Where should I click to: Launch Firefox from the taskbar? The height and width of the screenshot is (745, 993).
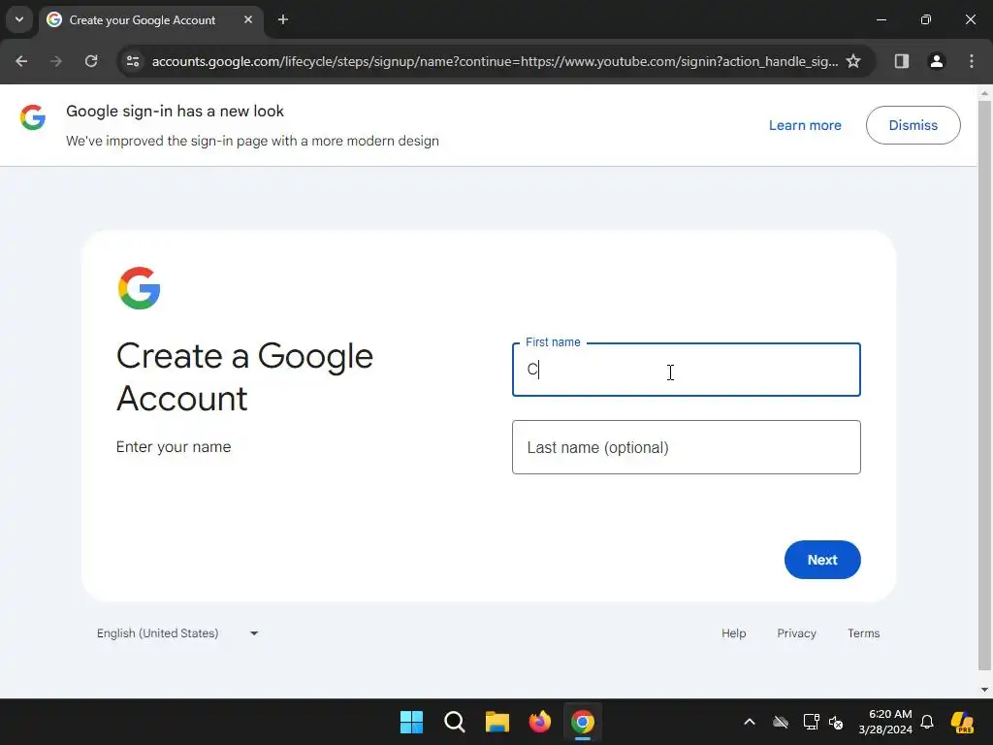pyautogui.click(x=540, y=722)
